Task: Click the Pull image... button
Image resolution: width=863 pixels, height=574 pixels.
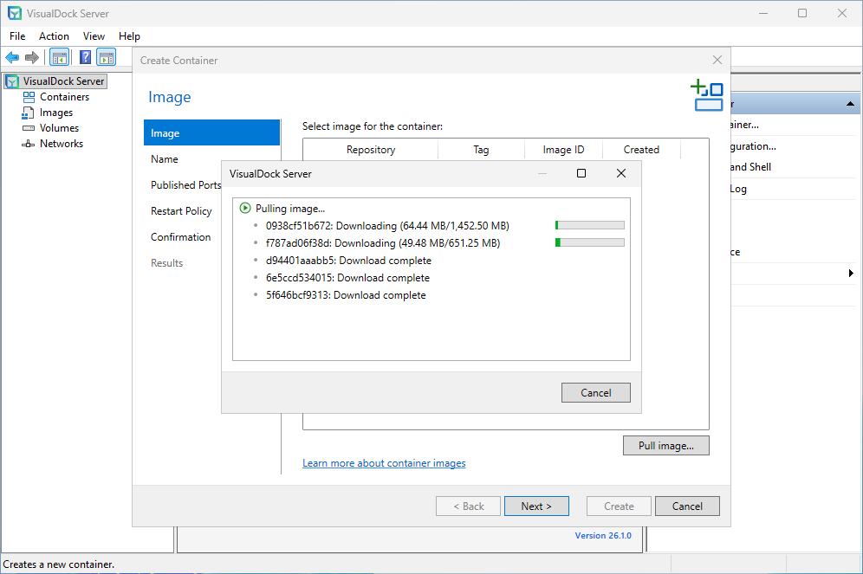Action: (x=666, y=445)
